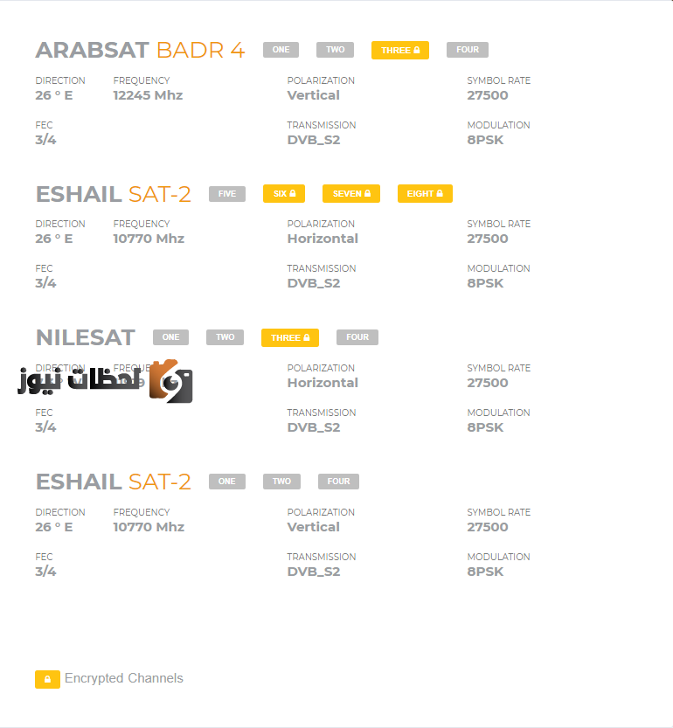Image resolution: width=673 pixels, height=728 pixels.
Task: Click the camera logo watermark
Action: (x=171, y=381)
